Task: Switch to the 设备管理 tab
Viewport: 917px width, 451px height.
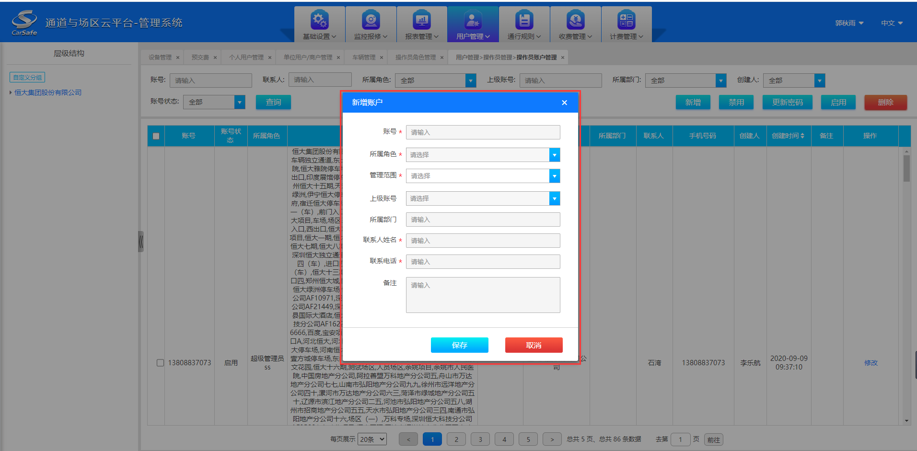Action: pos(160,58)
